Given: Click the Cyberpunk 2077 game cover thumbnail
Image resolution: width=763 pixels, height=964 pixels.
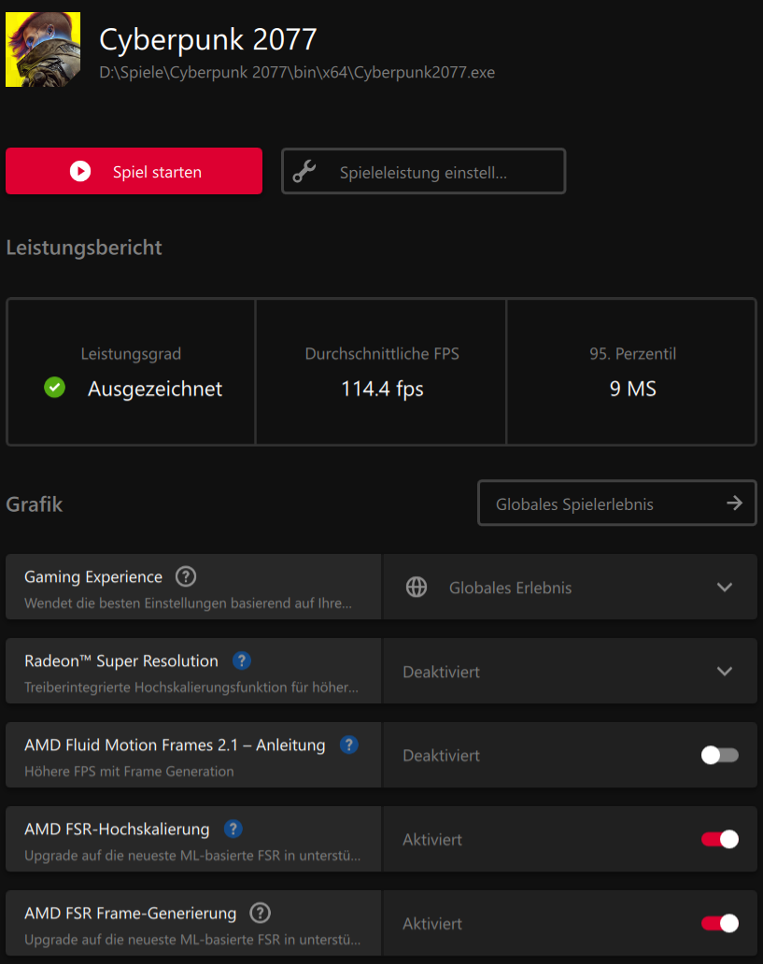Looking at the screenshot, I should click(42, 50).
